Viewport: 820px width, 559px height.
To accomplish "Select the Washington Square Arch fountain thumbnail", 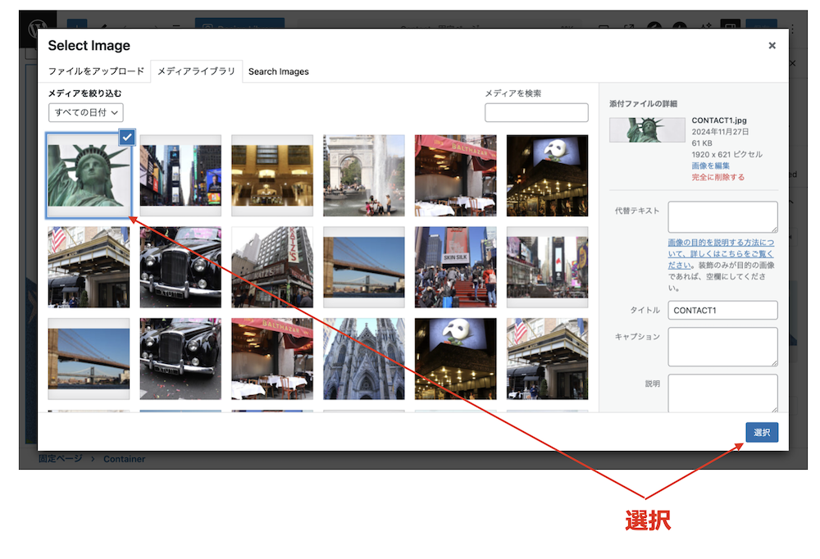I will (363, 175).
